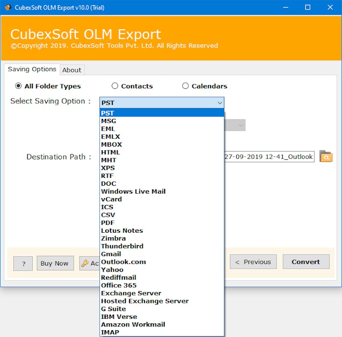Select MHT format in dropdown list
Image resolution: width=342 pixels, height=337 pixels.
[x=162, y=160]
